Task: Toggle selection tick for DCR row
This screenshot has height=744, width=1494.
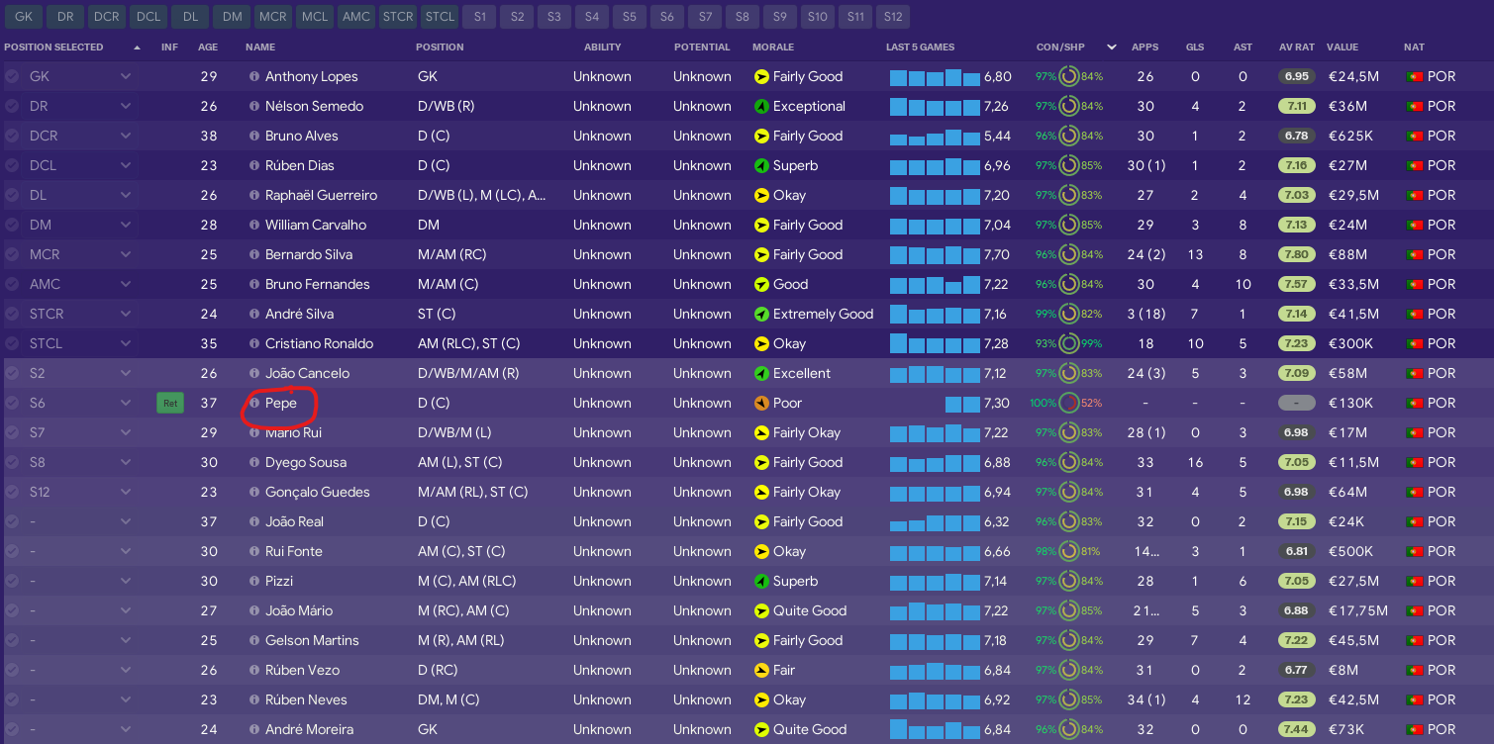Action: (x=12, y=136)
